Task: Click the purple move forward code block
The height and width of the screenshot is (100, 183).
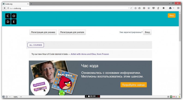Action: tap(39, 85)
